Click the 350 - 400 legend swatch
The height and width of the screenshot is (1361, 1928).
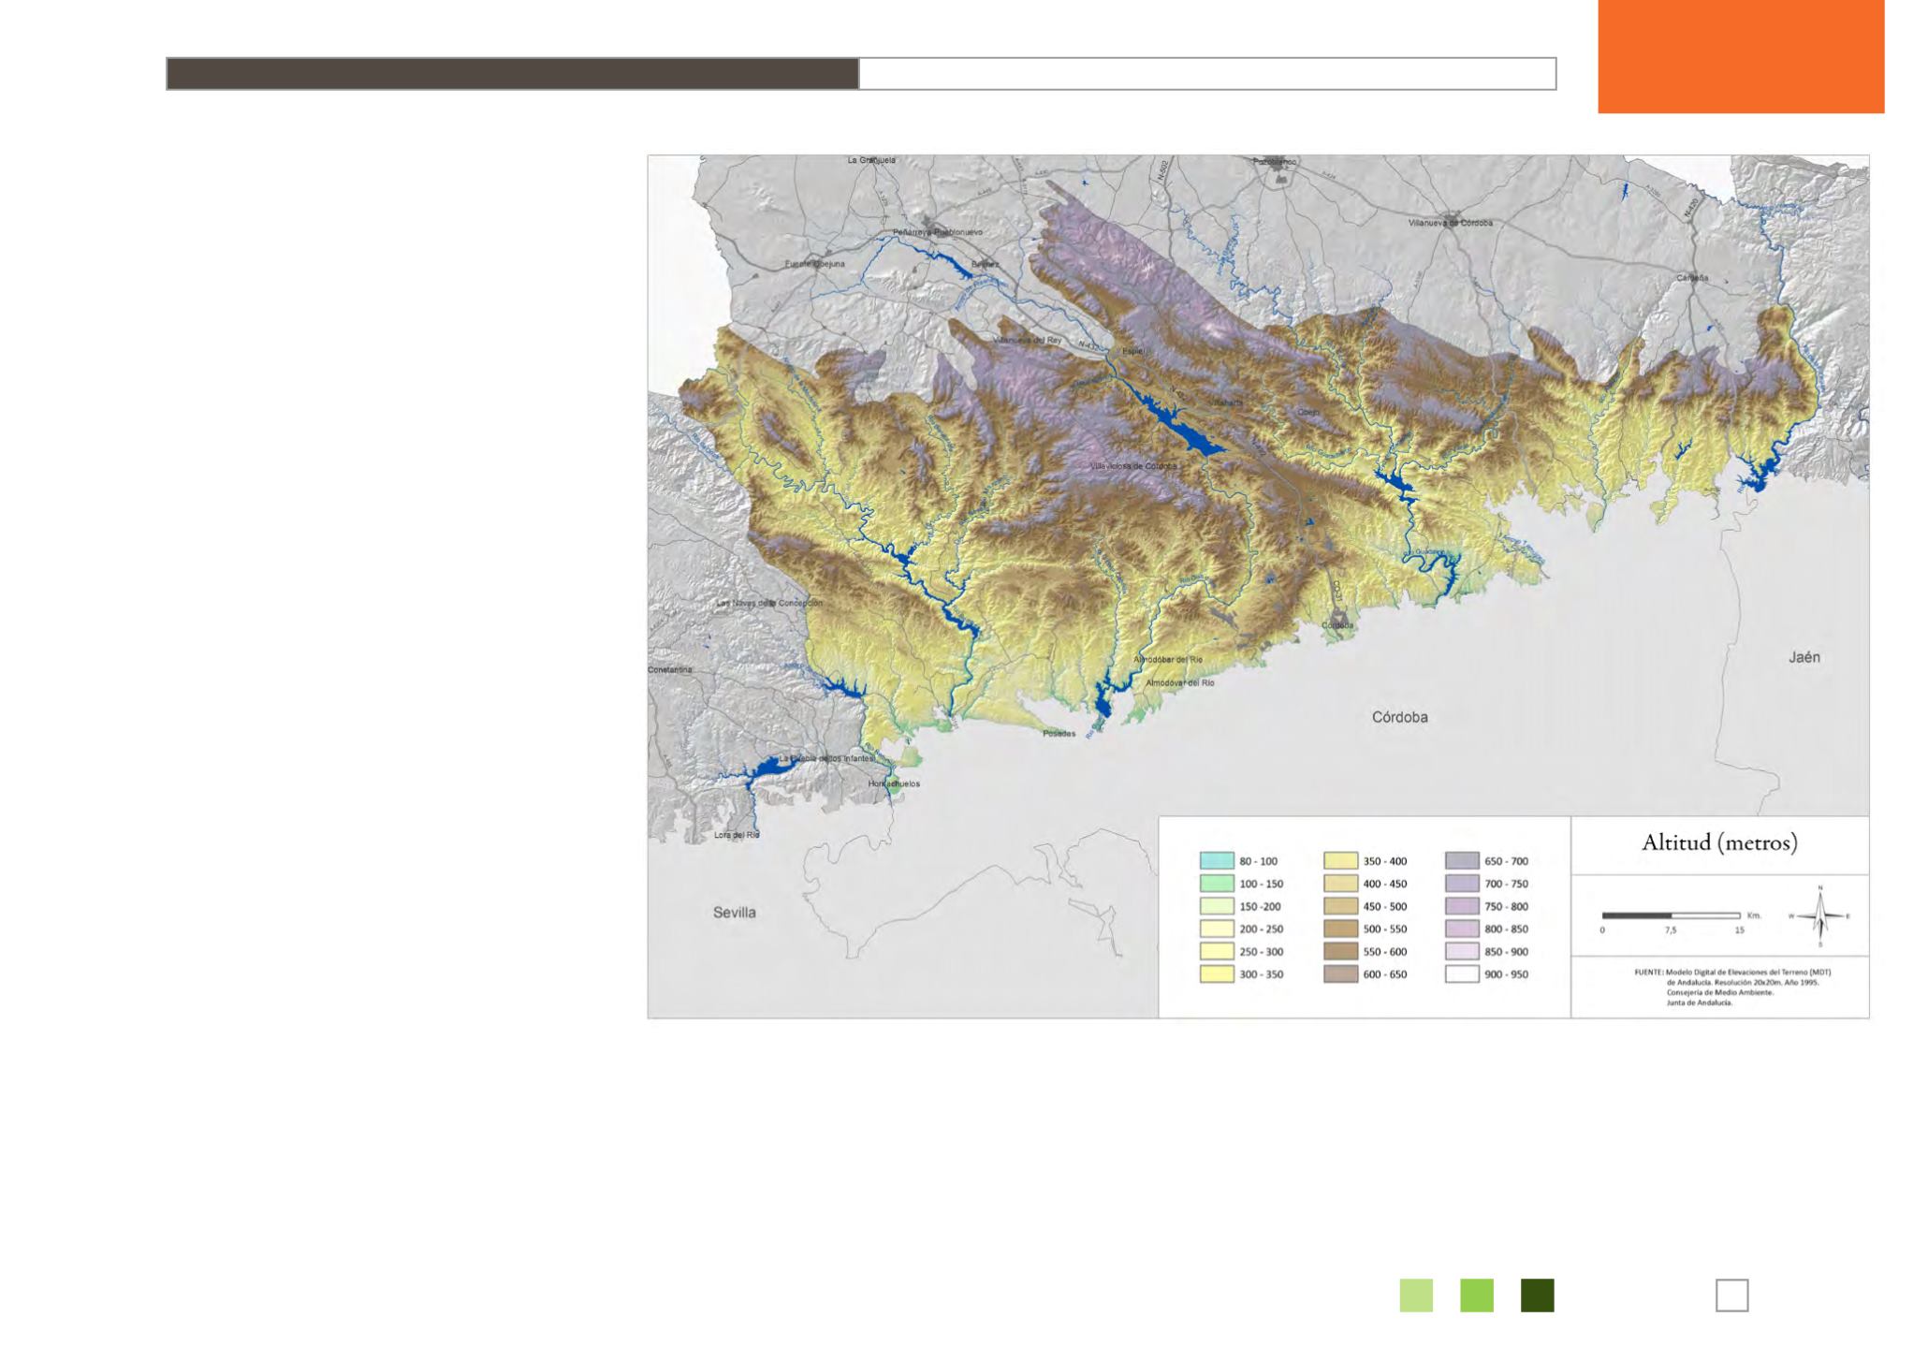pyautogui.click(x=1340, y=861)
